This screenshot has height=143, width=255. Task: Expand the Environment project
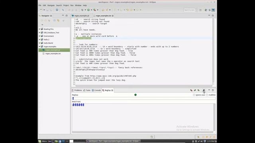click(39, 36)
